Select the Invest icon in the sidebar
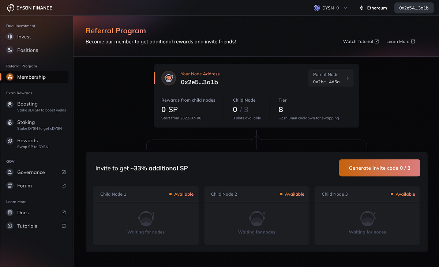The height and width of the screenshot is (267, 439). click(9, 37)
